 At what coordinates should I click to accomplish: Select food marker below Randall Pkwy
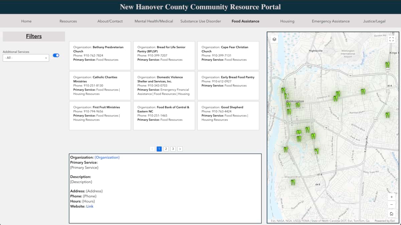(387, 115)
